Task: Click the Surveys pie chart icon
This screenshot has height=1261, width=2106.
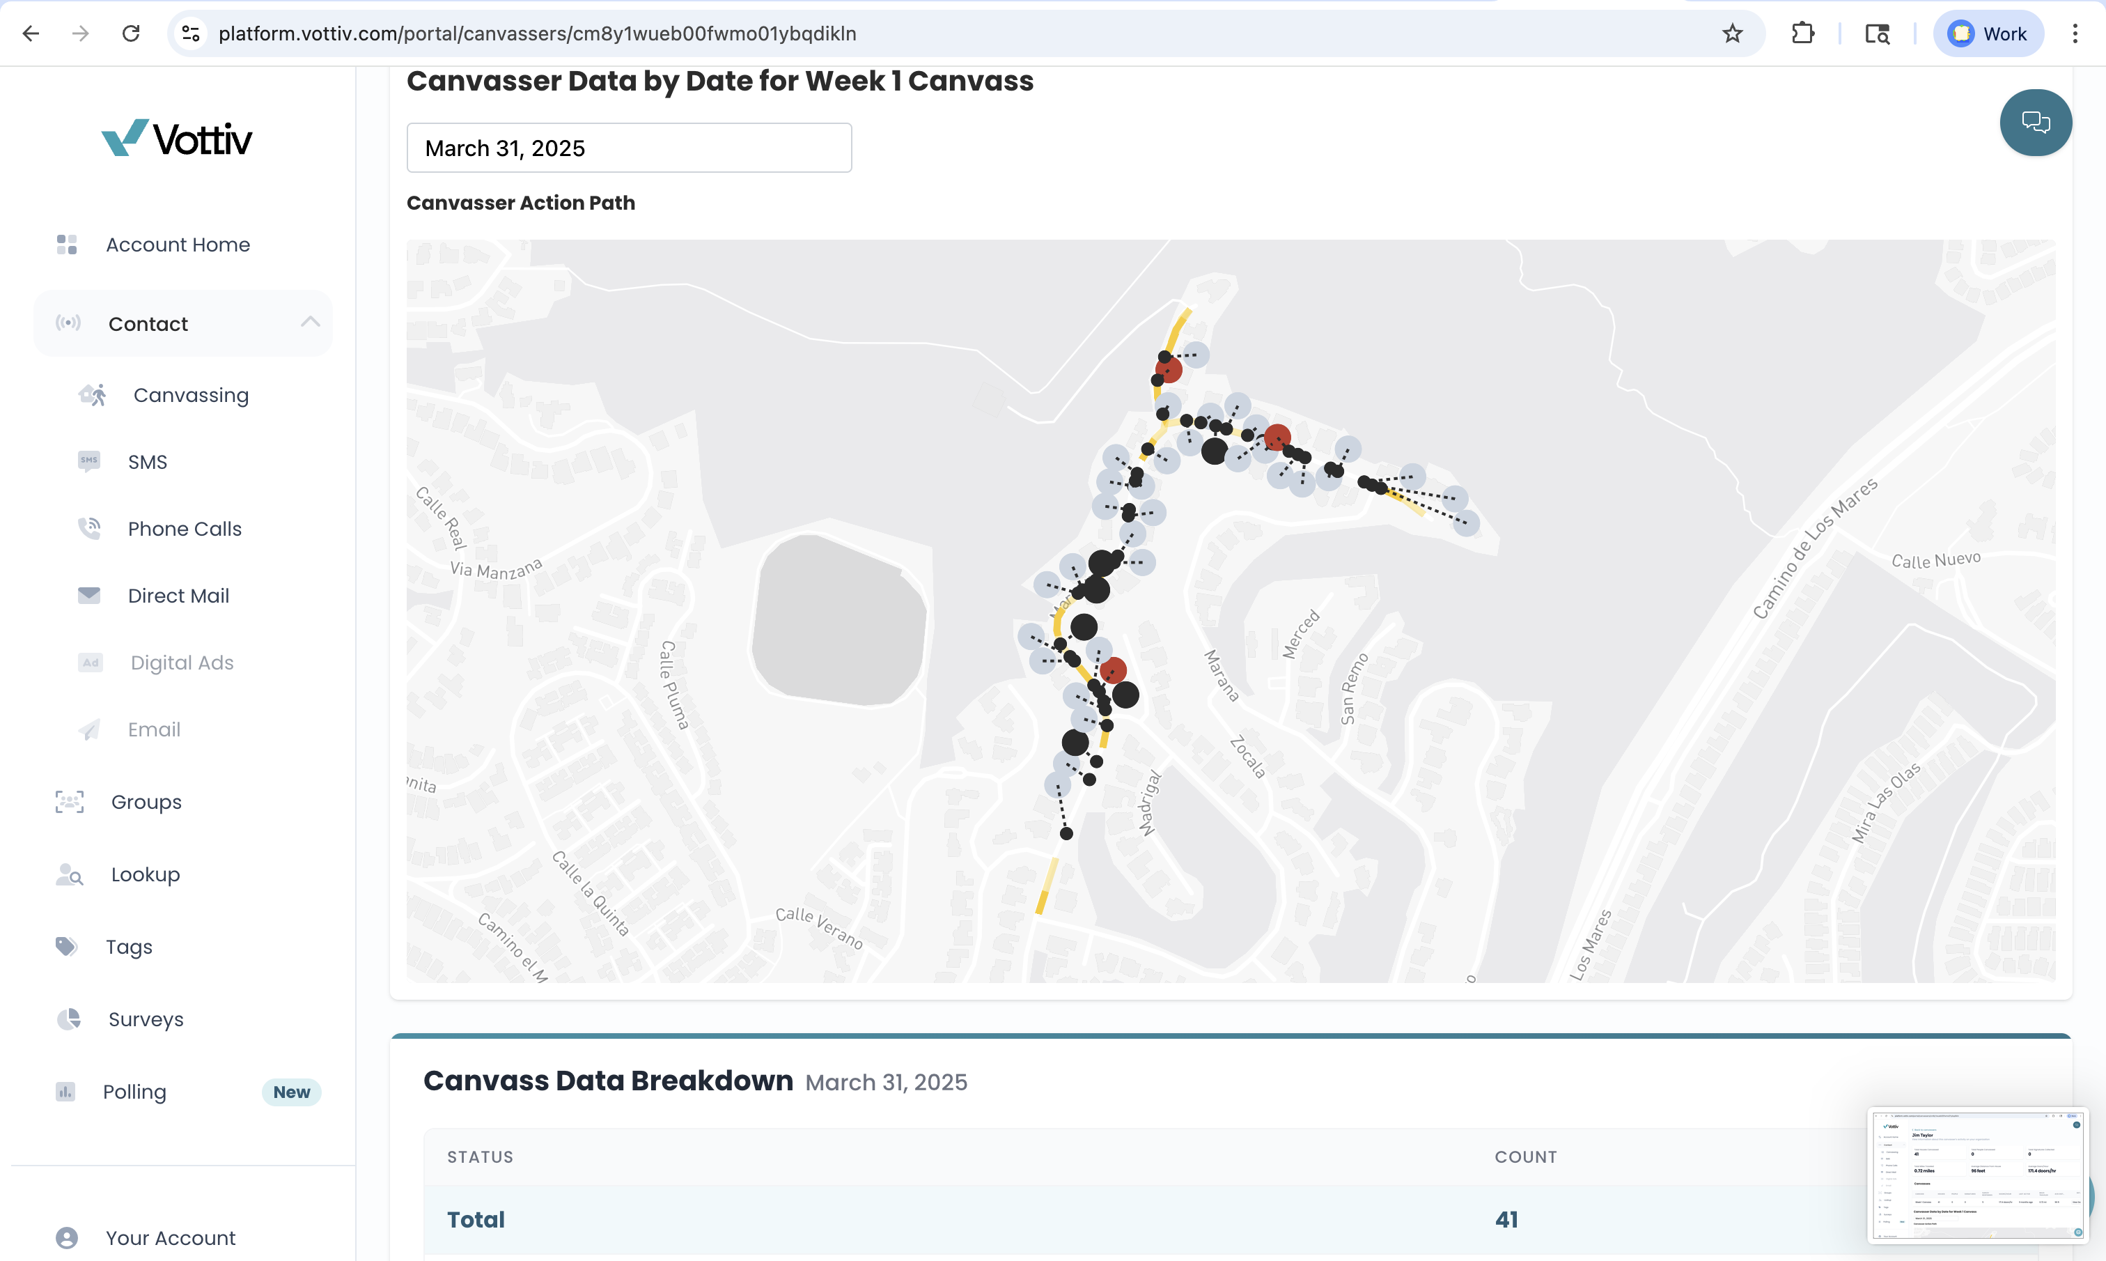Action: coord(68,1019)
